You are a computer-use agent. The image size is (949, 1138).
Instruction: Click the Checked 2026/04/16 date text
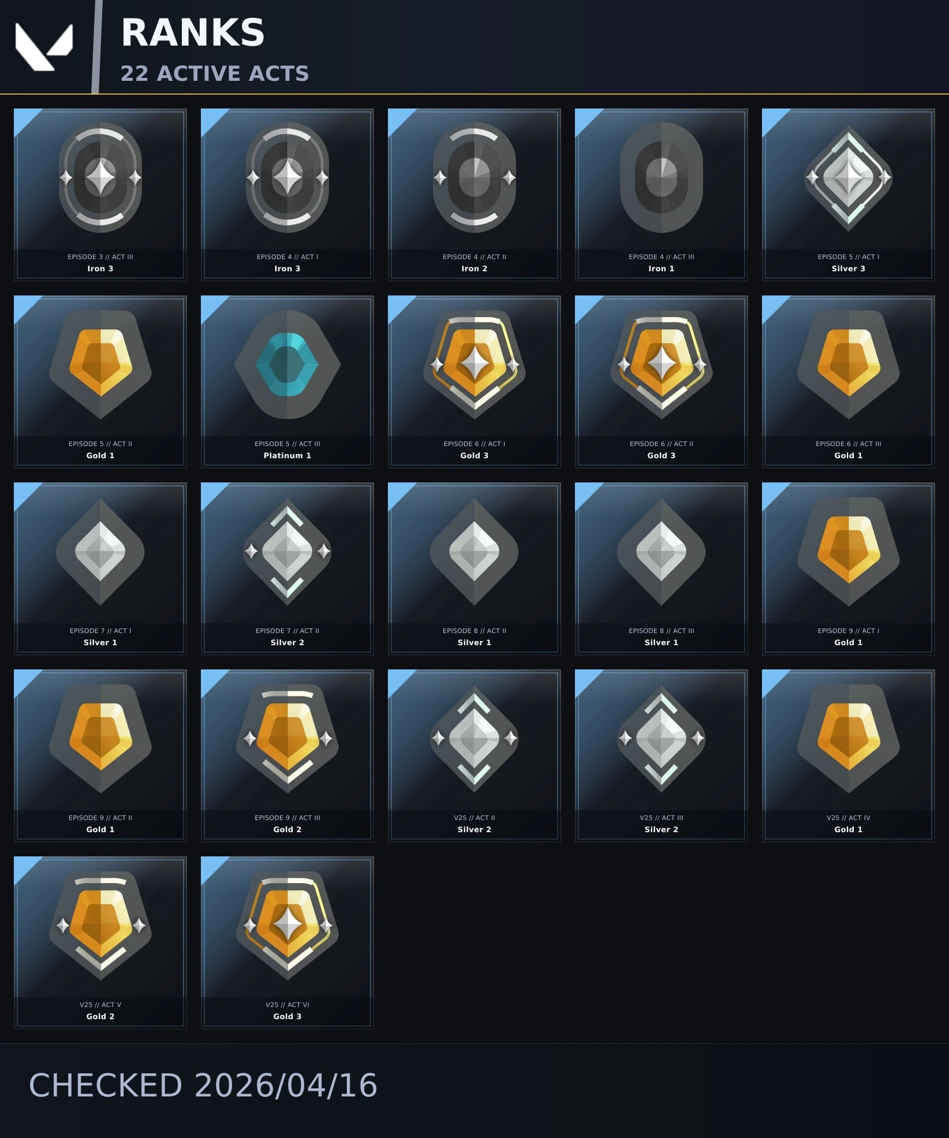203,1085
